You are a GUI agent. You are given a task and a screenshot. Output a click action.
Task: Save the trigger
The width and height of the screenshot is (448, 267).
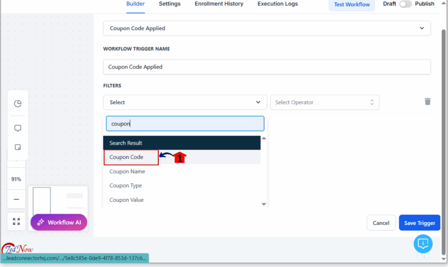[x=420, y=223]
